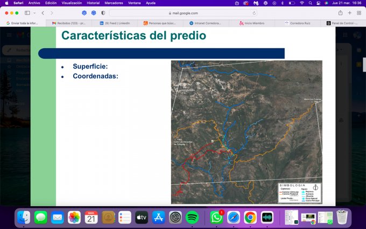Click the 'Superficie:' bullet text
This screenshot has height=229, width=366.
point(90,66)
